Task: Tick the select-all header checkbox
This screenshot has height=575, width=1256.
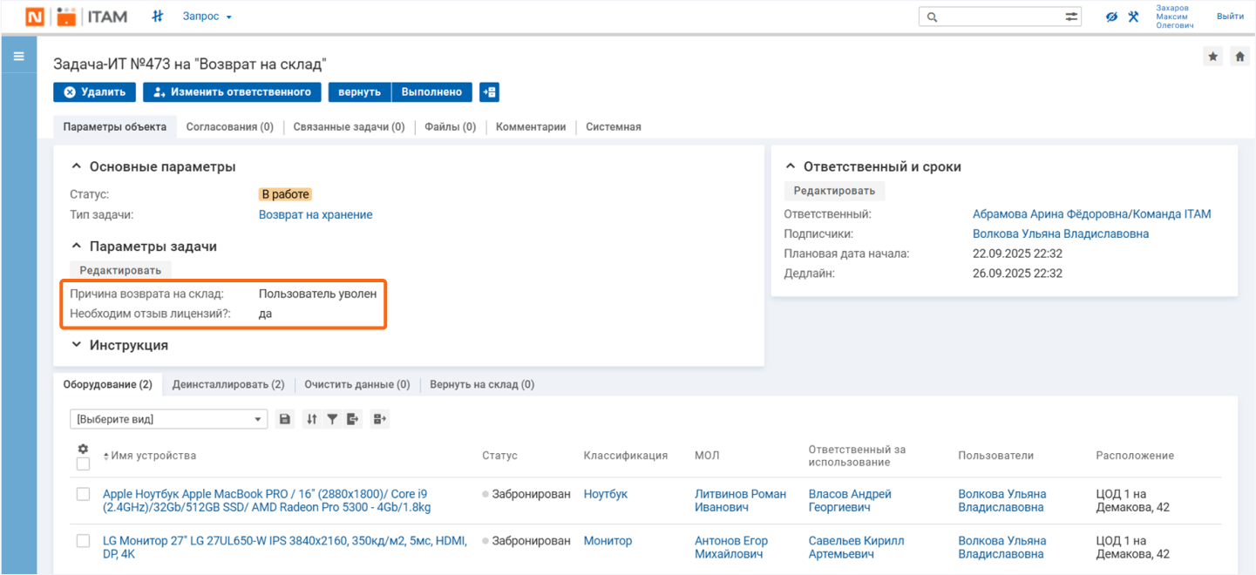Action: (83, 464)
